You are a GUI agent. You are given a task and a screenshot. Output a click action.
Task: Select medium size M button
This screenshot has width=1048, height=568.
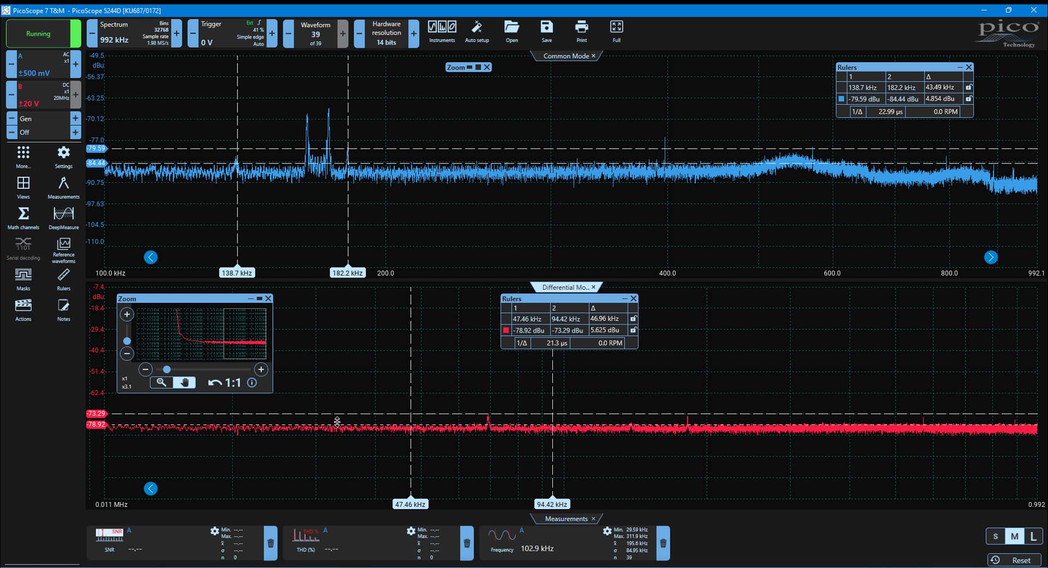[x=1014, y=536]
